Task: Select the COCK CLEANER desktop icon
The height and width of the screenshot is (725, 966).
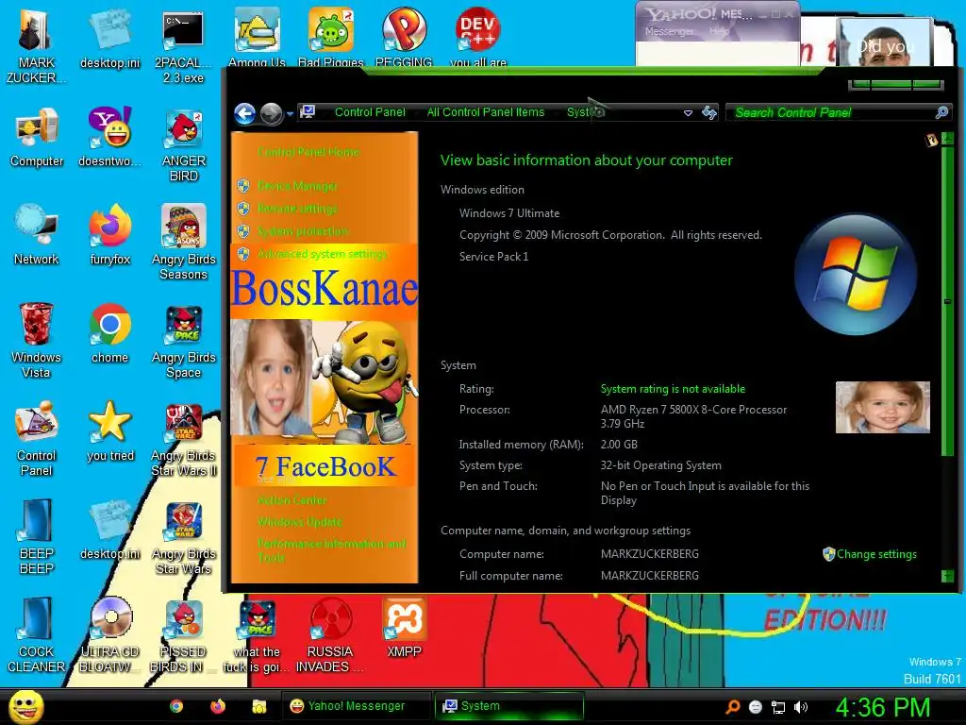Action: point(37,635)
